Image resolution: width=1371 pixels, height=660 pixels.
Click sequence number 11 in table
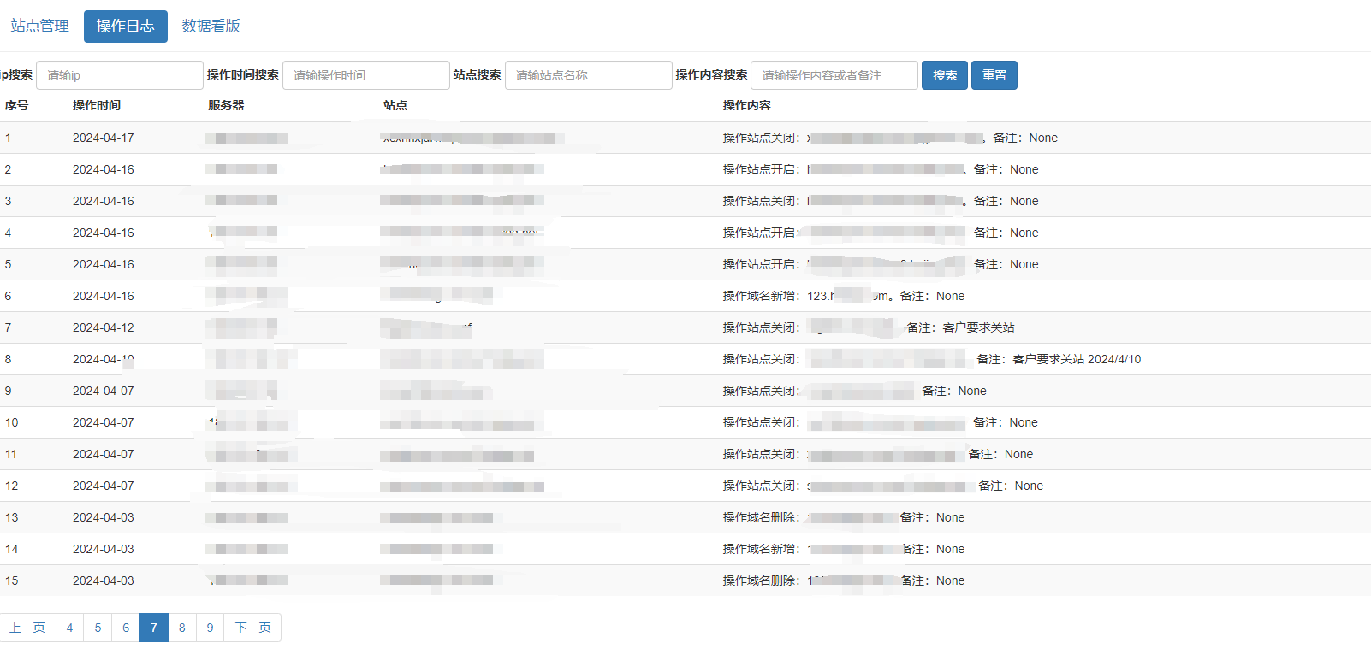11,454
